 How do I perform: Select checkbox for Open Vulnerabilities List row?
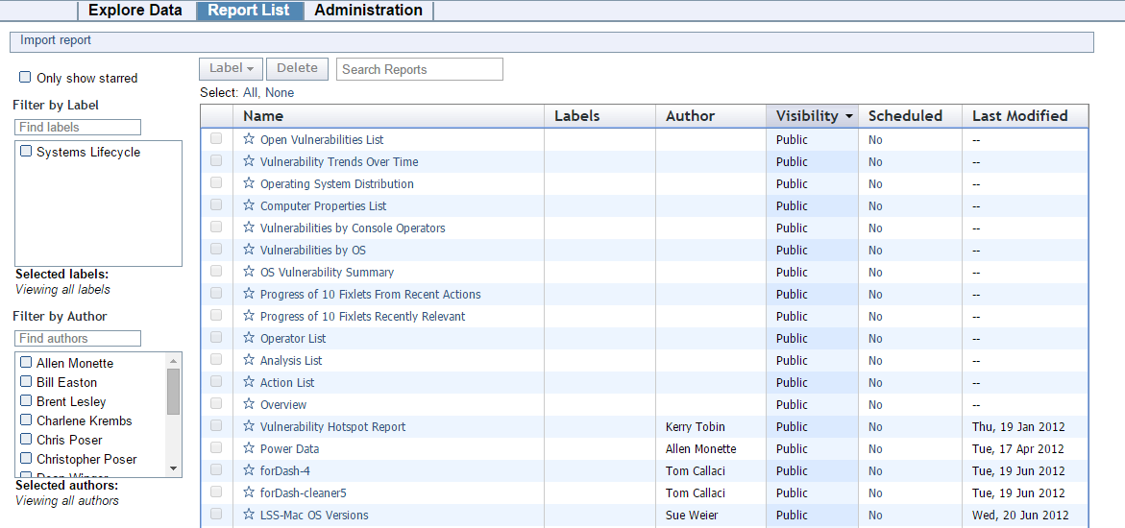point(216,139)
